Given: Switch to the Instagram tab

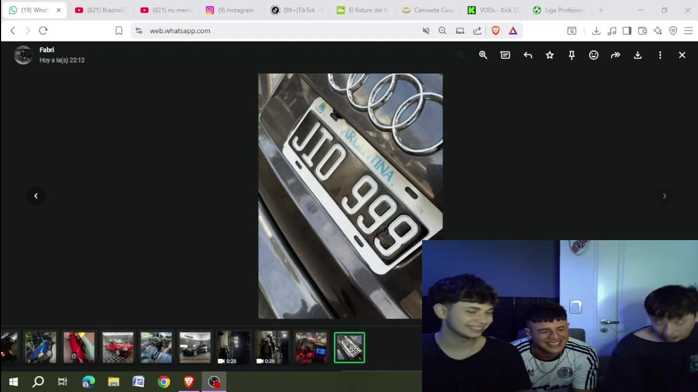Looking at the screenshot, I should point(232,10).
